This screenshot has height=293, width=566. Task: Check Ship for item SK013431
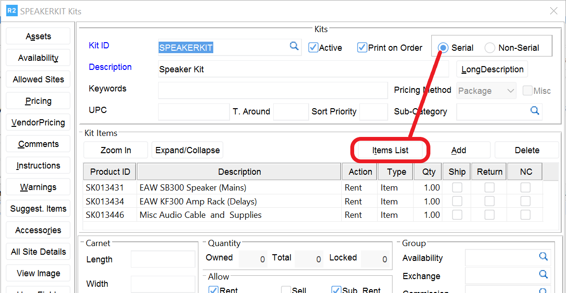pos(456,188)
